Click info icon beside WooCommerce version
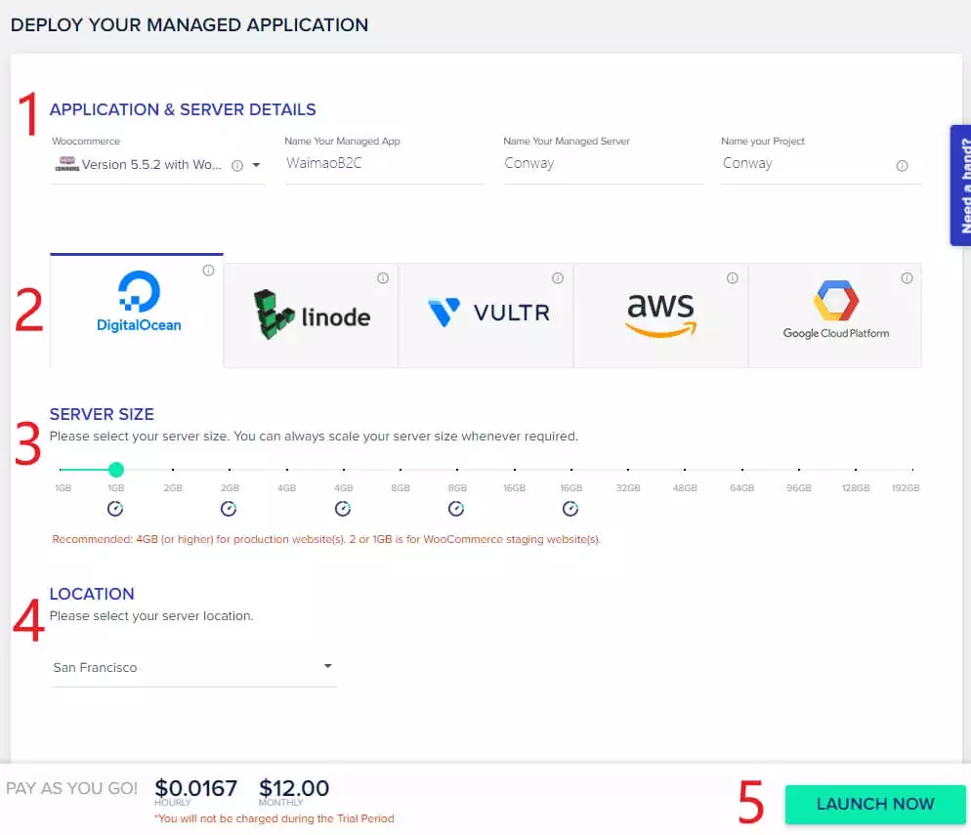 click(x=237, y=166)
